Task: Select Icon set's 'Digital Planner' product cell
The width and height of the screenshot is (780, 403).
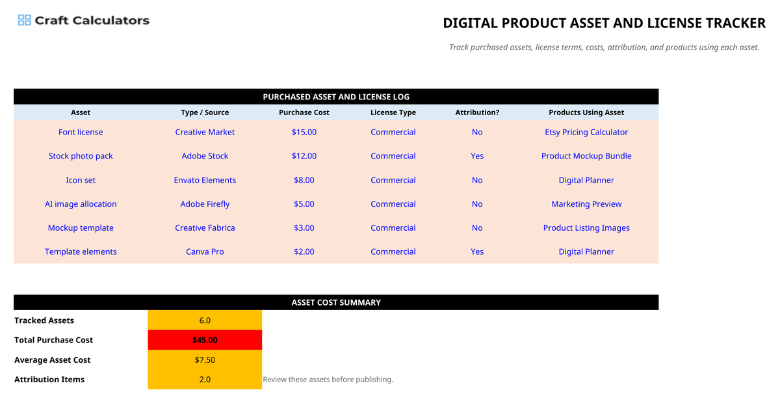Action: (586, 180)
